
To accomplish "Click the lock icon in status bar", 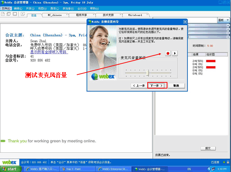I will [228, 162].
